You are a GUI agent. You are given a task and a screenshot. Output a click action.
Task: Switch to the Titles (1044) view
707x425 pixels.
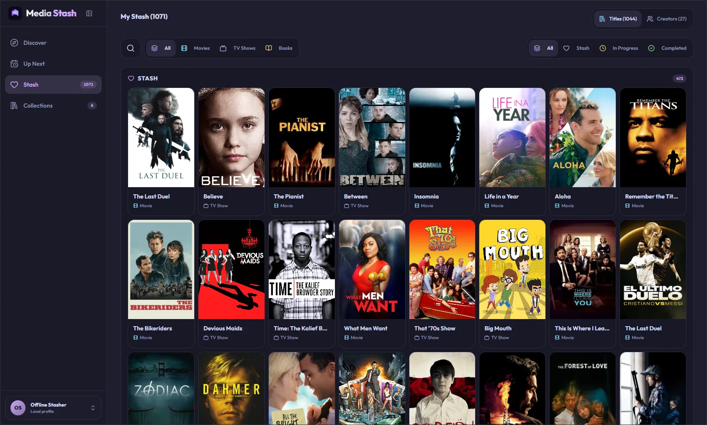pyautogui.click(x=618, y=19)
